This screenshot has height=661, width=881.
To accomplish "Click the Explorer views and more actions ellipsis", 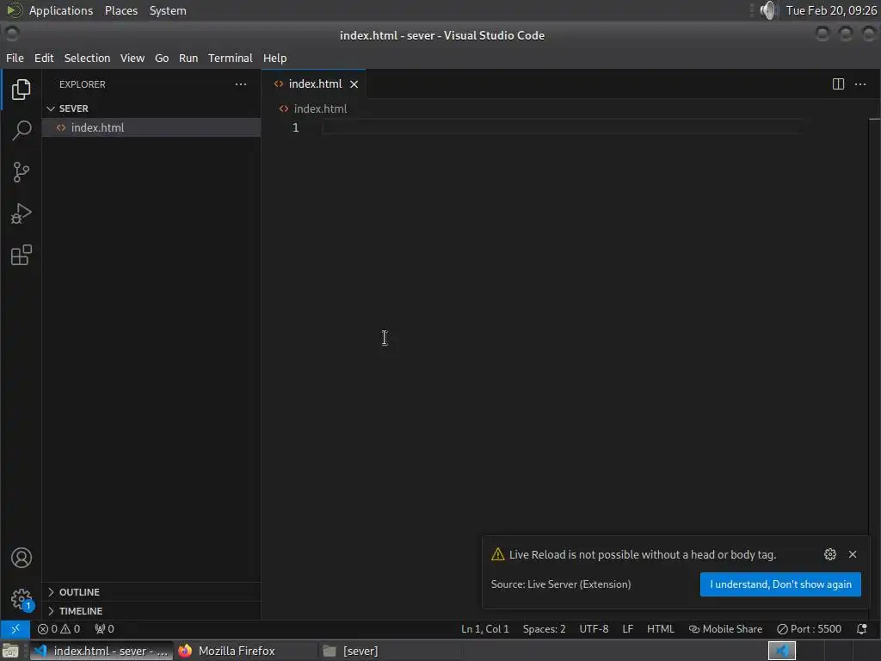I will pos(241,84).
